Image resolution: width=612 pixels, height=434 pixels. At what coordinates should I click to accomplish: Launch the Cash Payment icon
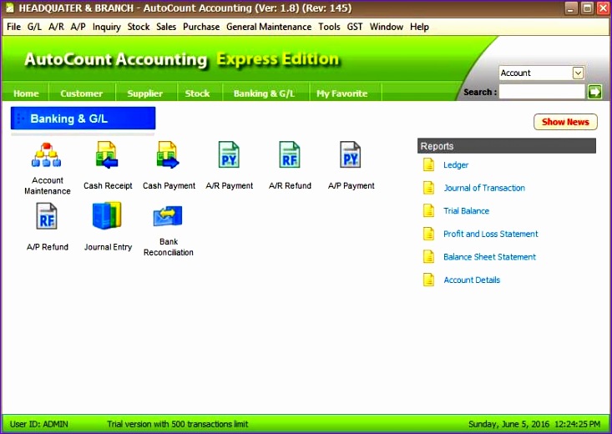[x=168, y=154]
